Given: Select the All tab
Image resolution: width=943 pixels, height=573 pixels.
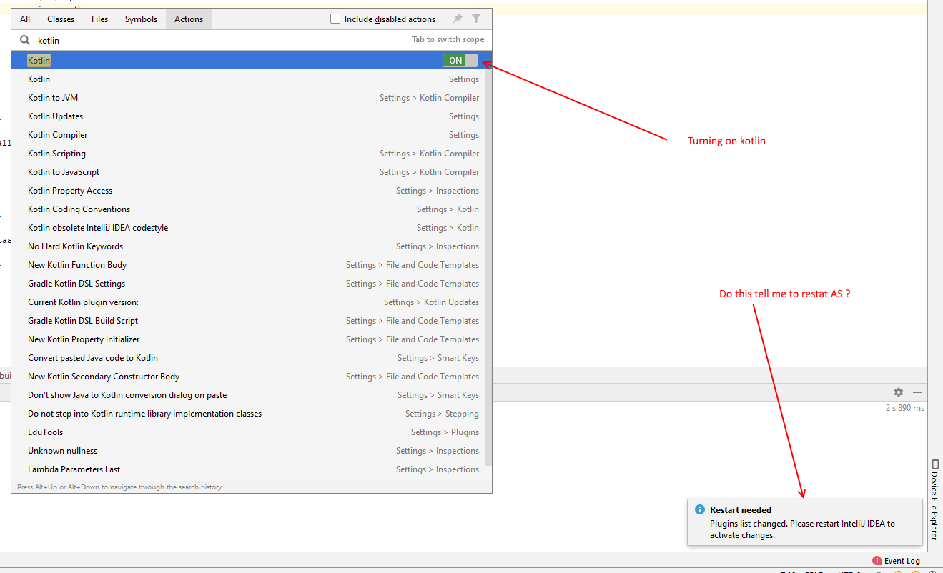Looking at the screenshot, I should coord(25,19).
